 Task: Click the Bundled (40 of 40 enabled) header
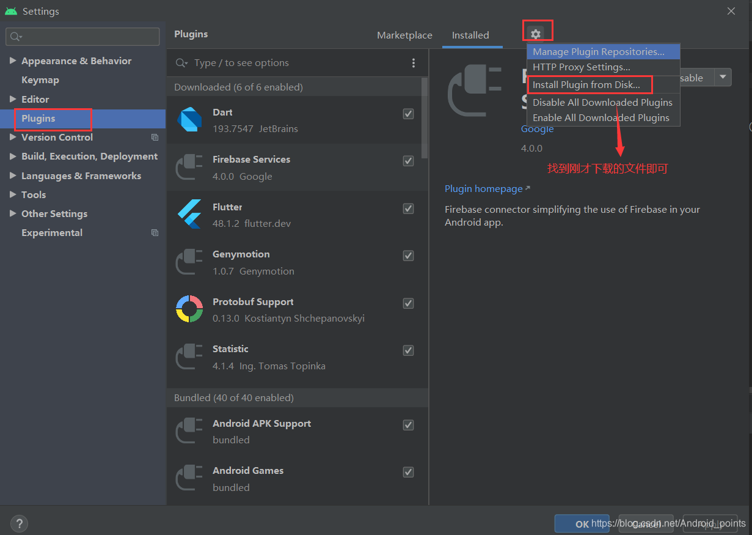coord(234,398)
